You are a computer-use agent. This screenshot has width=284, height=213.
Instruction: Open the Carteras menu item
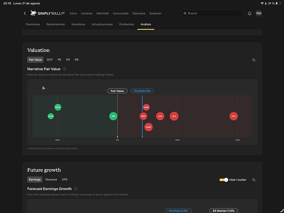(x=87, y=13)
